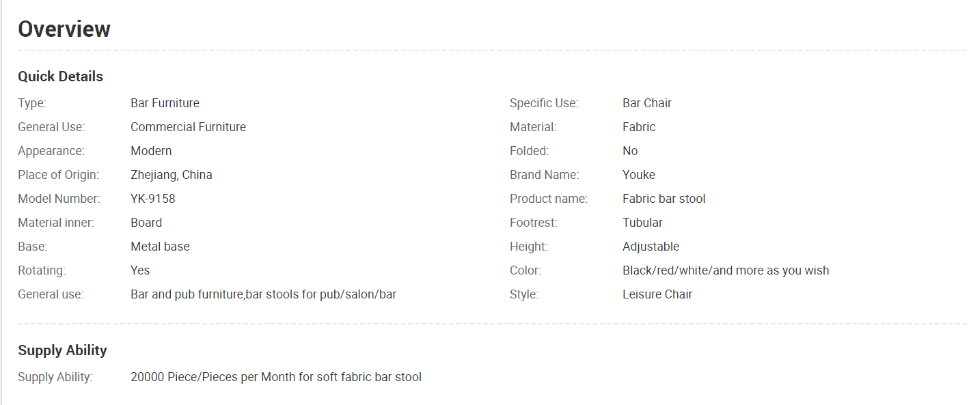Viewport: 971px width, 405px height.
Task: Click the Metal base value
Action: tap(160, 247)
